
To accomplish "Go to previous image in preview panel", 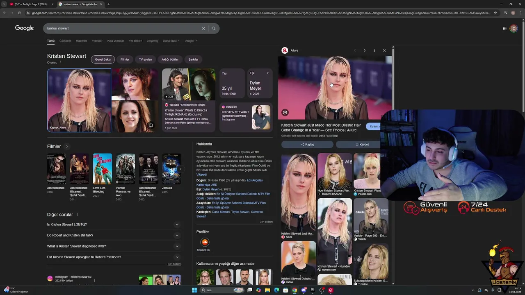I will pos(355,50).
